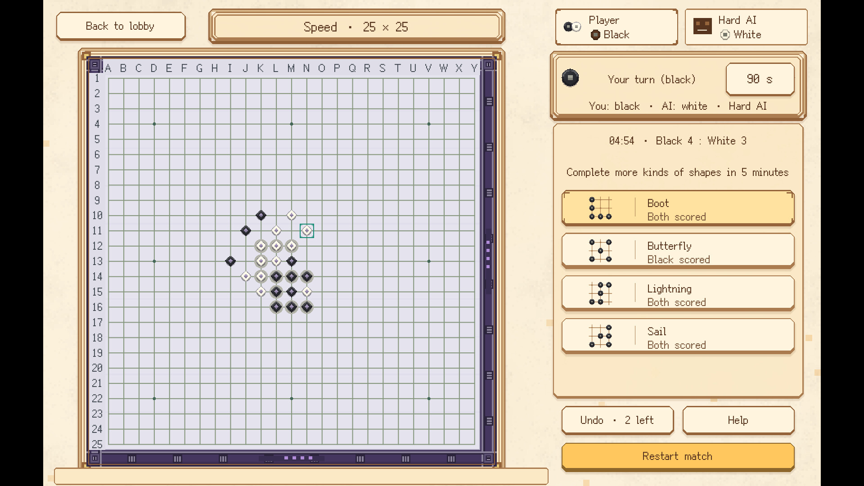864x486 pixels.
Task: Click the black stone at K10
Action: click(x=261, y=216)
